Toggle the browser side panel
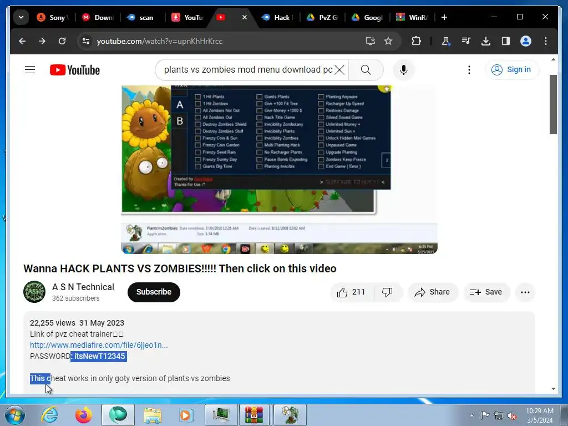Viewport: 568px width, 426px height. click(506, 41)
